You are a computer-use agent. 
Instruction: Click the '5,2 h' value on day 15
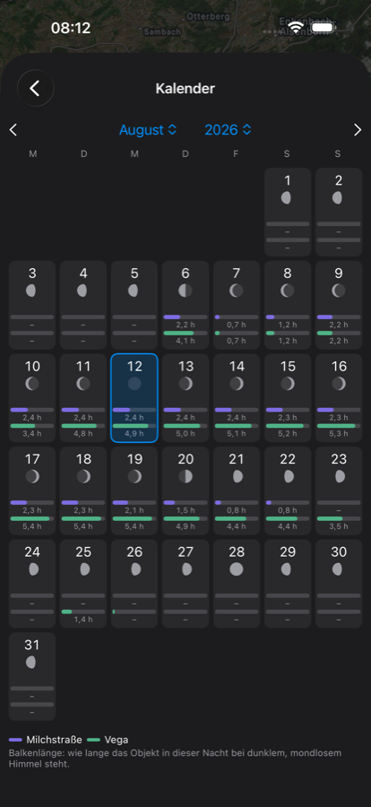(288, 434)
